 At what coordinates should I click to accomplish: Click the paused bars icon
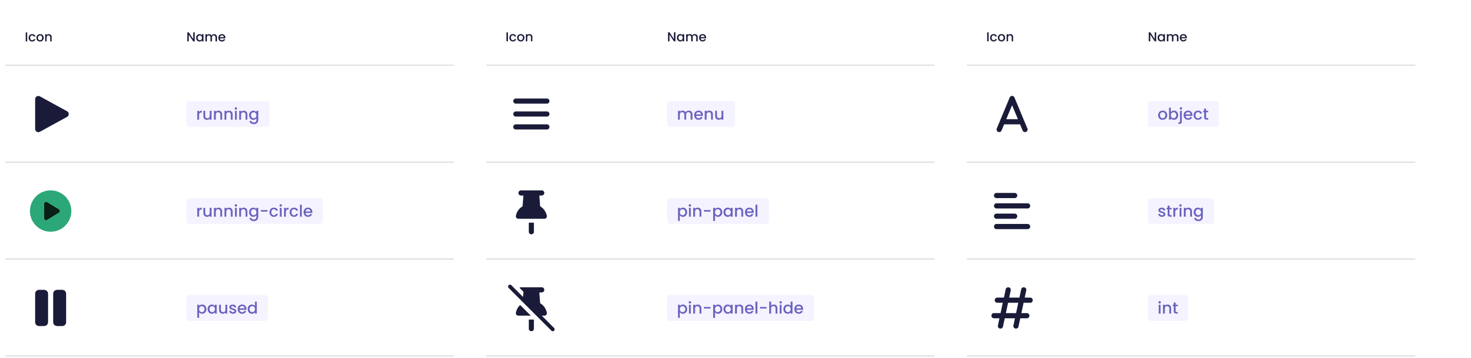[x=51, y=308]
